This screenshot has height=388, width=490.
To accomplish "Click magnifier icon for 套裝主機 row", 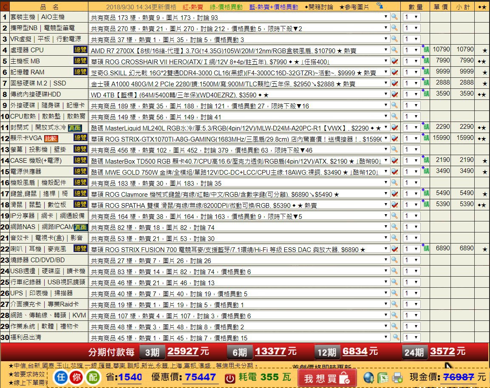I will pyautogui.click(x=395, y=17).
